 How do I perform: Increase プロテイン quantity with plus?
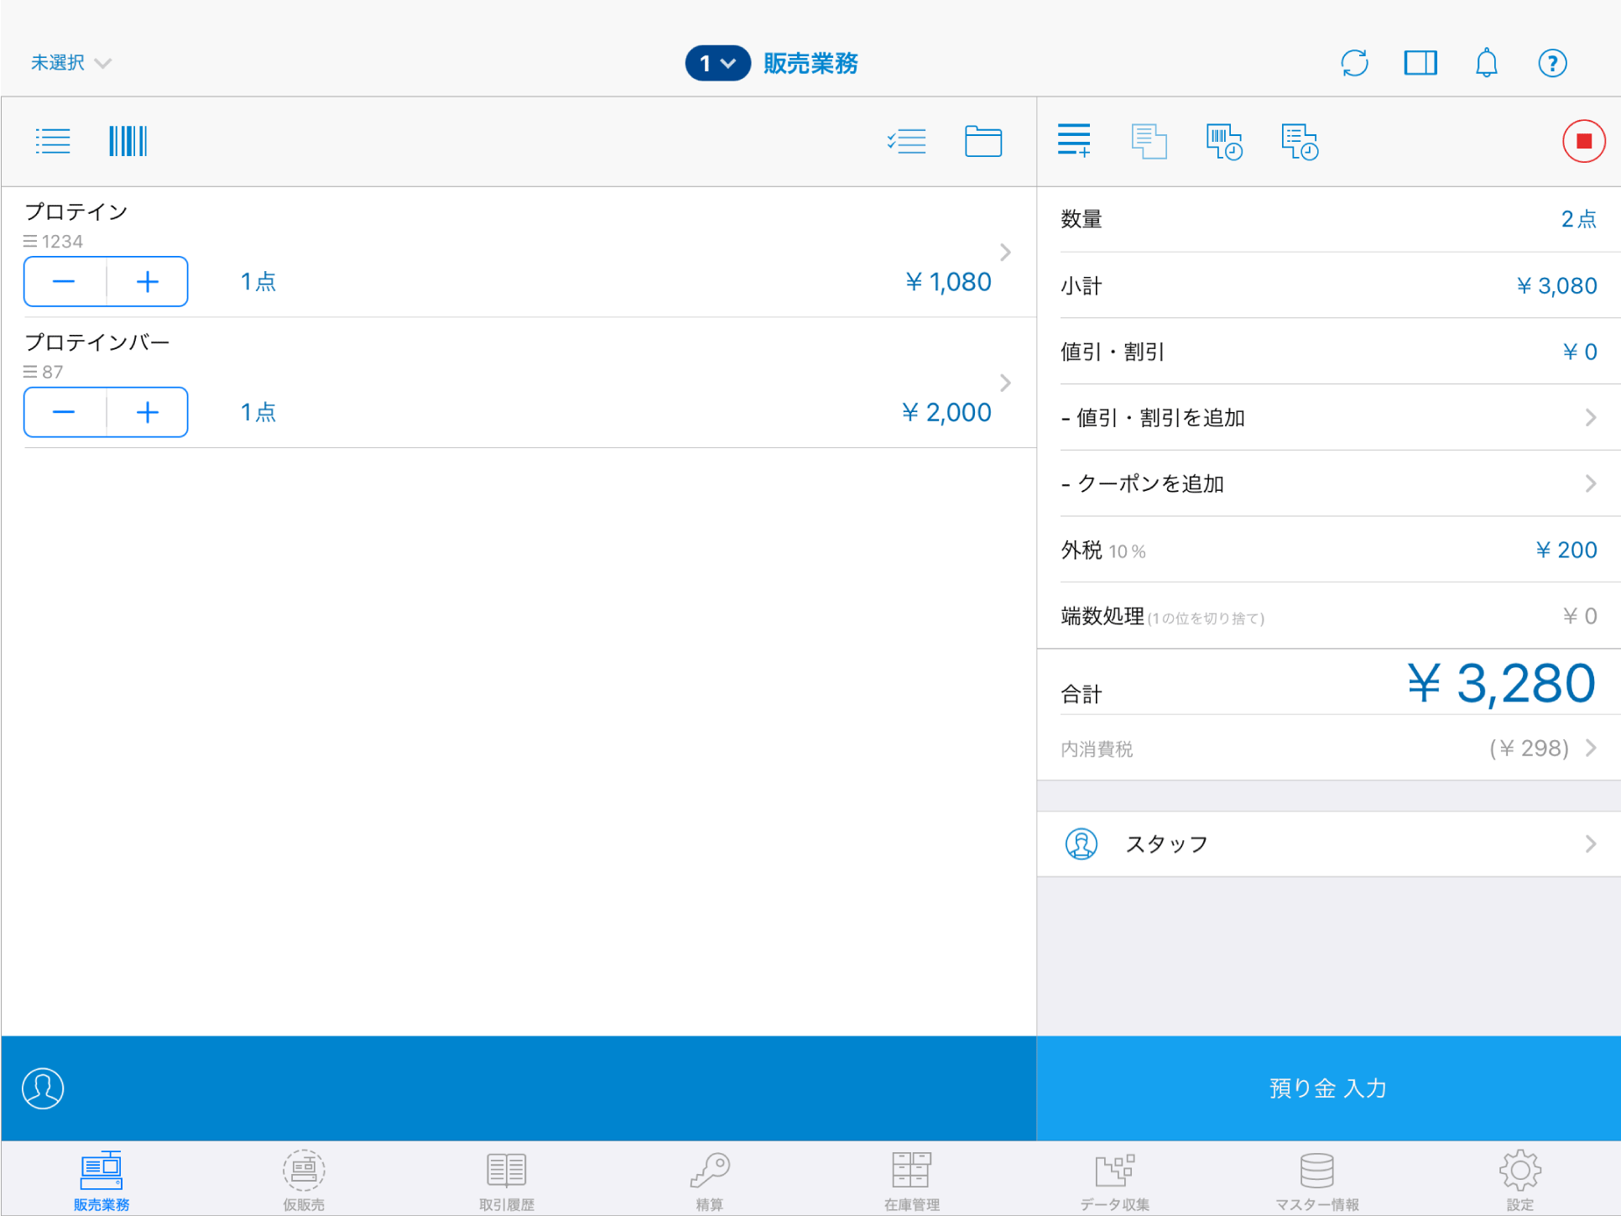(148, 282)
